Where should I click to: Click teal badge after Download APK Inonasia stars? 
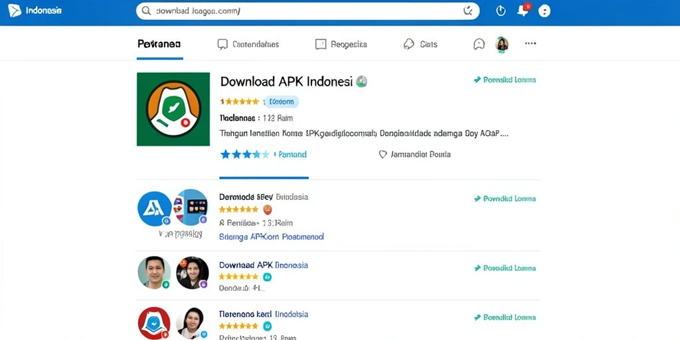click(x=267, y=277)
